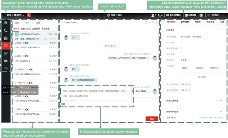Collapse the 对话信息 section chevron
Image resolution: width=228 pixels, height=138 pixels.
(221, 30)
